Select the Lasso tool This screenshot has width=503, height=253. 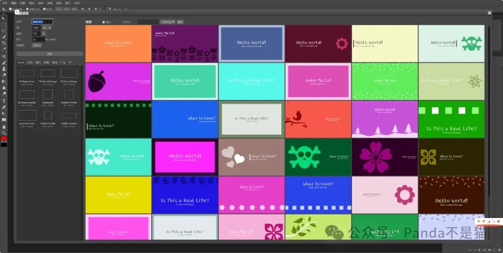tap(4, 31)
